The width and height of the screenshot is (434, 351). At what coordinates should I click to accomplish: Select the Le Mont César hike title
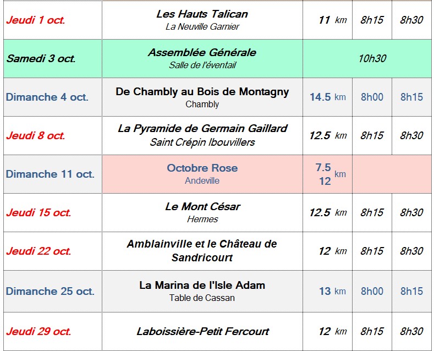202,206
